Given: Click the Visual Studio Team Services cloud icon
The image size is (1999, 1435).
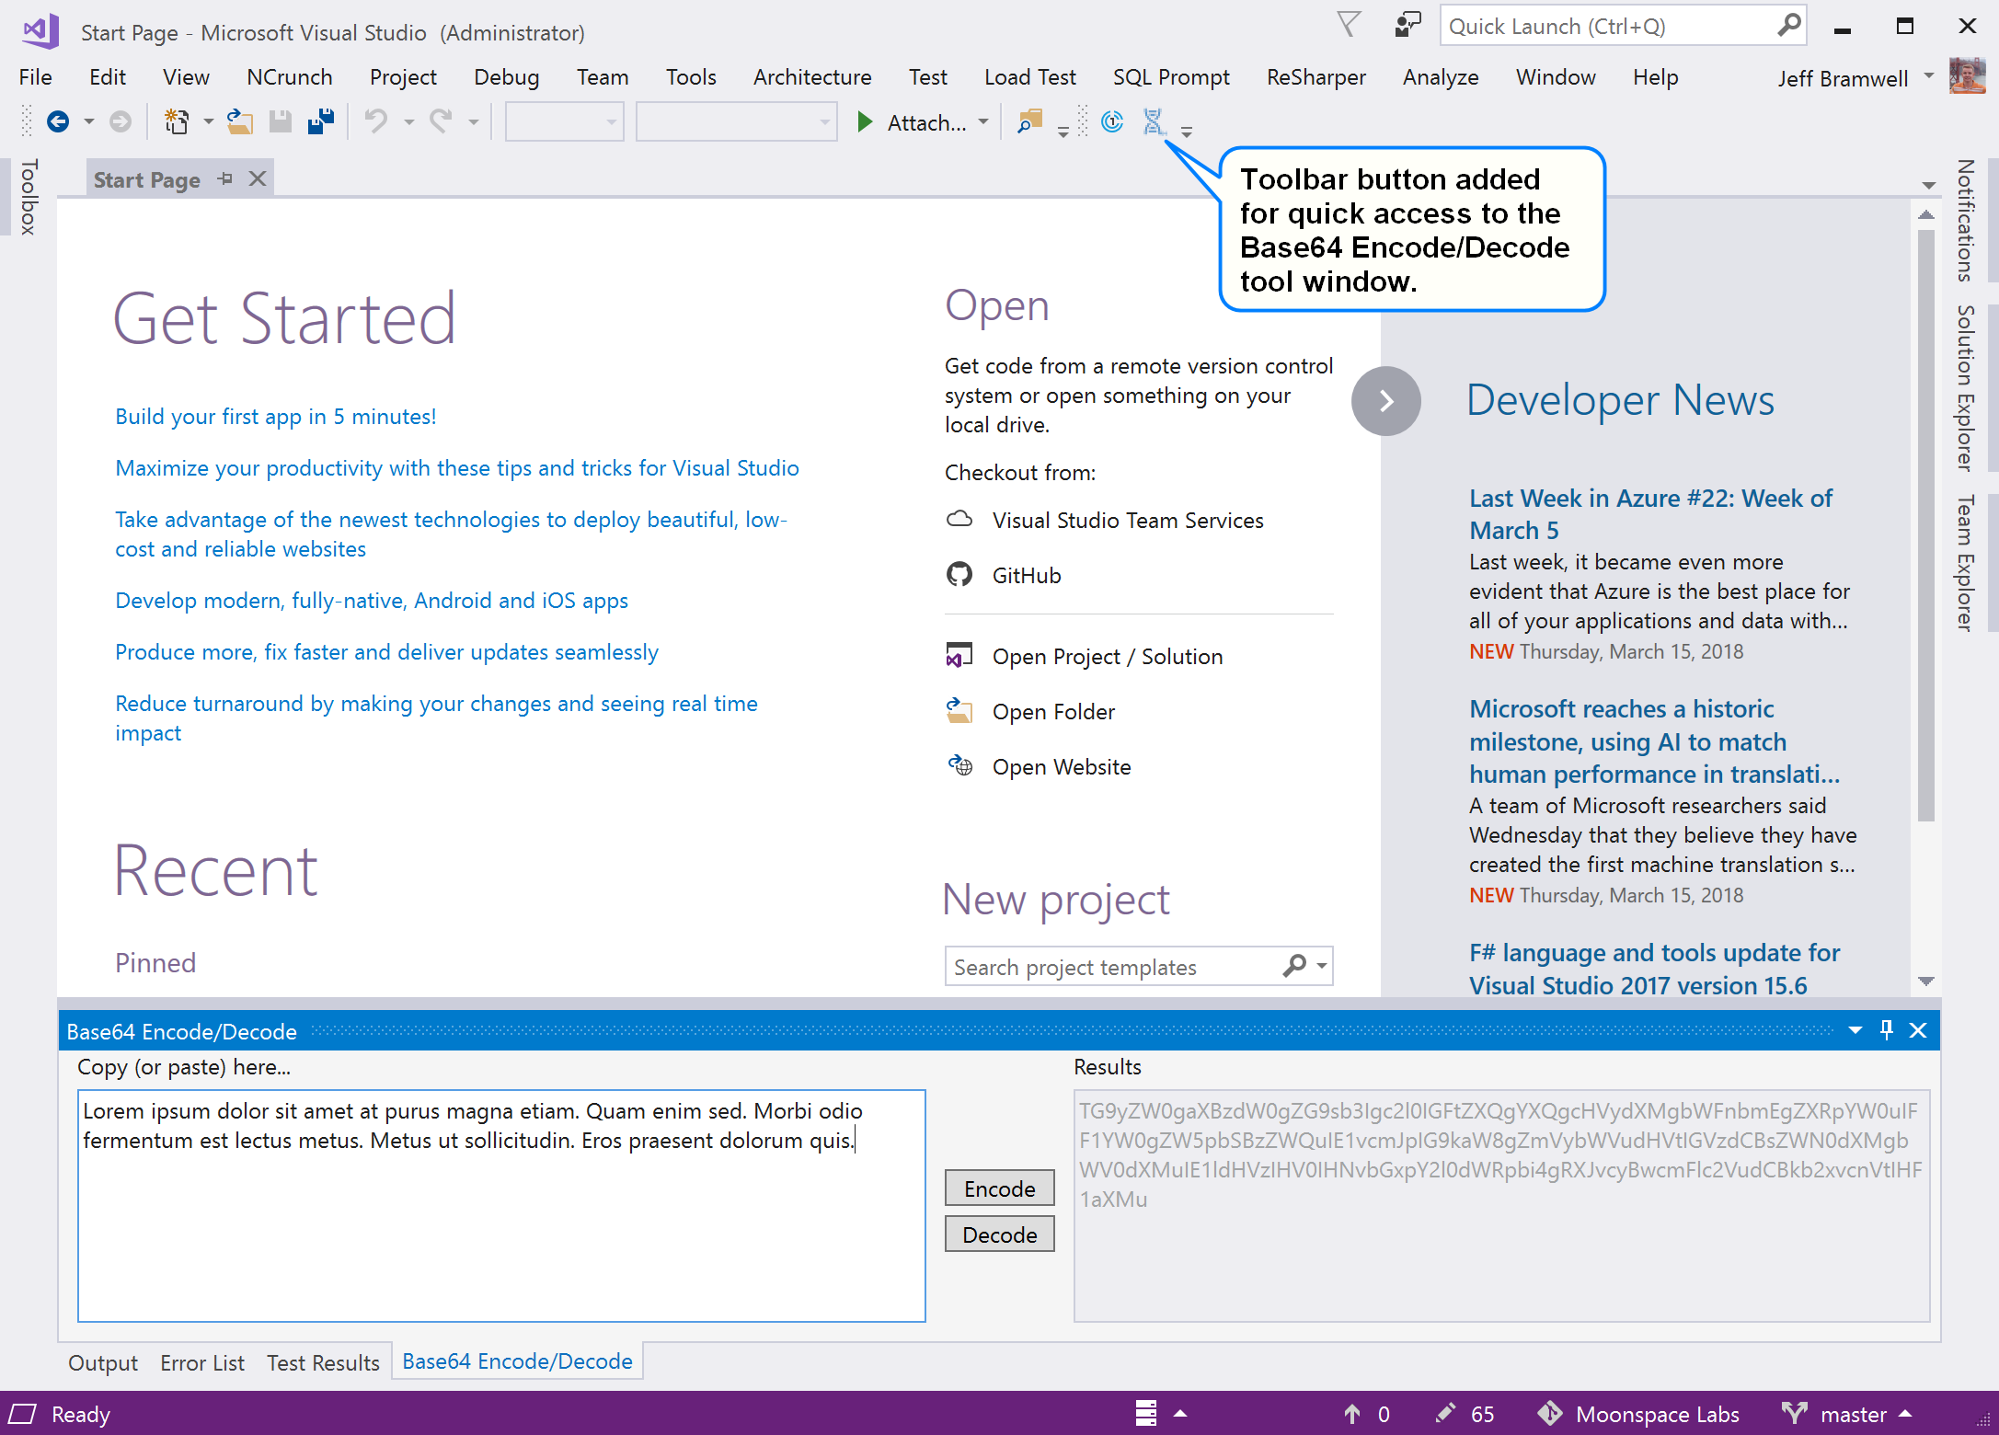Looking at the screenshot, I should pos(959,520).
